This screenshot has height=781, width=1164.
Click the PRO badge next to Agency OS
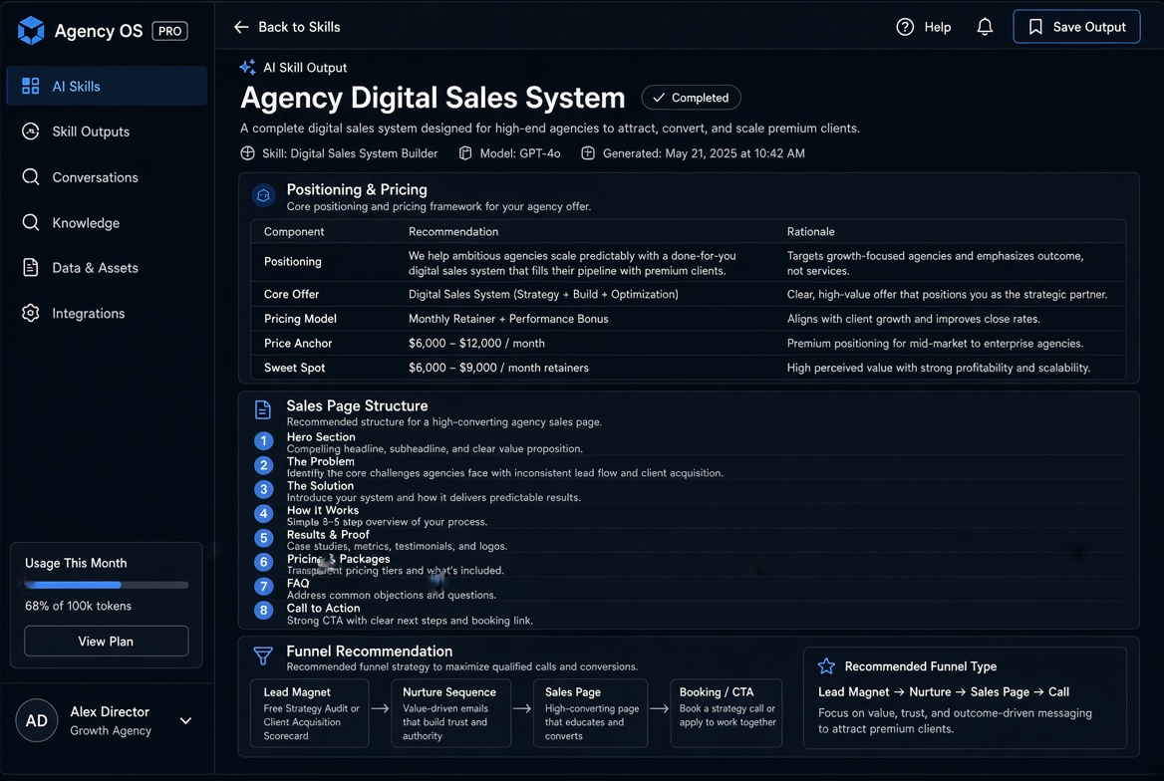tap(170, 31)
